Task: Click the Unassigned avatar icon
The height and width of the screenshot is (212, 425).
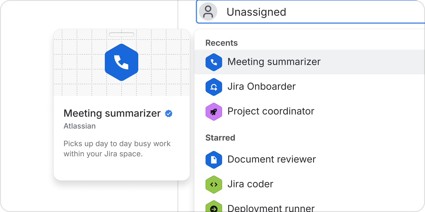Action: (x=208, y=12)
